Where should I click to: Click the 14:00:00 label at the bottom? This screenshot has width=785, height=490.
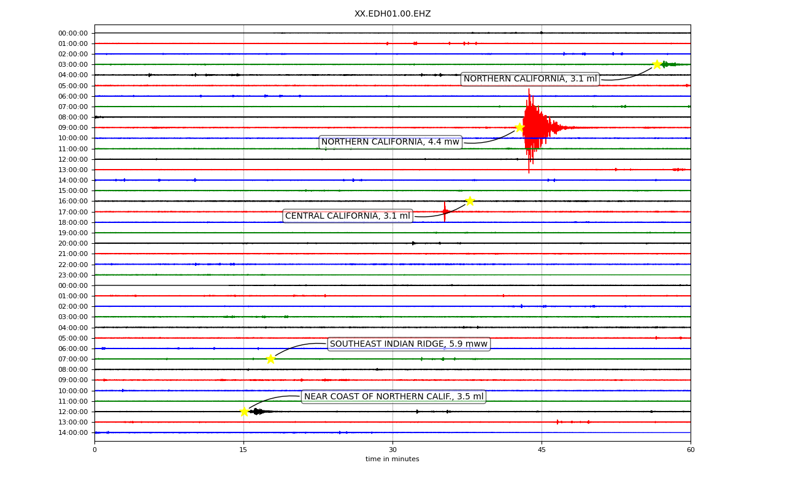pos(73,432)
